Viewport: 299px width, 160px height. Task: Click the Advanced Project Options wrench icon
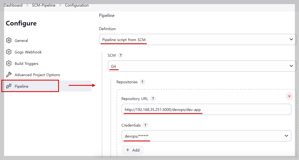pyautogui.click(x=9, y=75)
